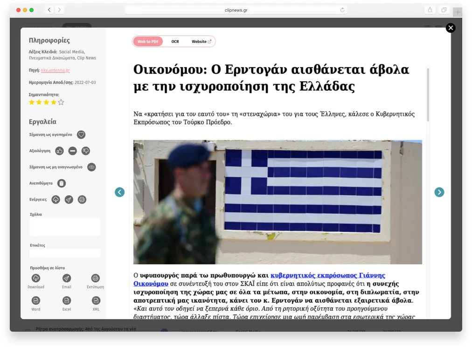Go back in browser history
Viewport: 472px width, 348px height.
pyautogui.click(x=49, y=10)
